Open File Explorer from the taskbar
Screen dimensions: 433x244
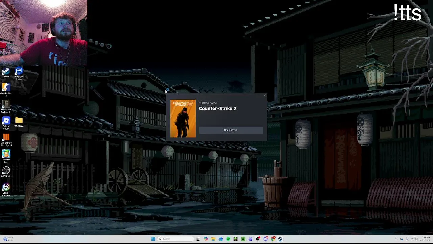point(213,239)
